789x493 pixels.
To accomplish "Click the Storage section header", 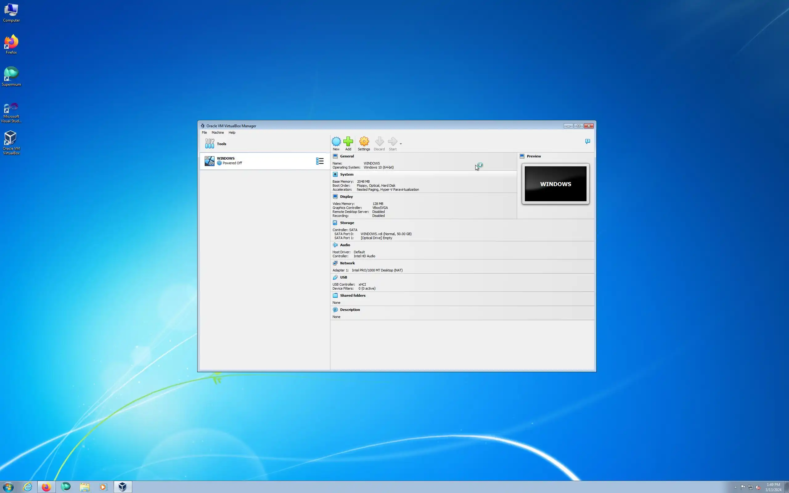I will tap(347, 223).
